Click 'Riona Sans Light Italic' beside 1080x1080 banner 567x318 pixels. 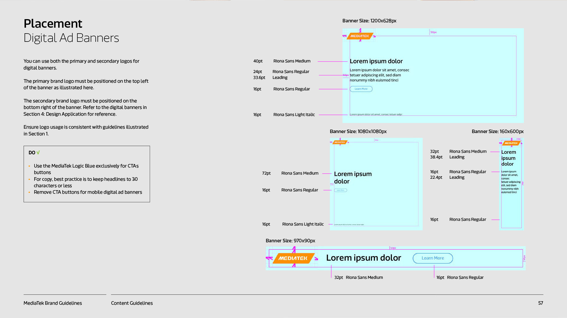[303, 224]
